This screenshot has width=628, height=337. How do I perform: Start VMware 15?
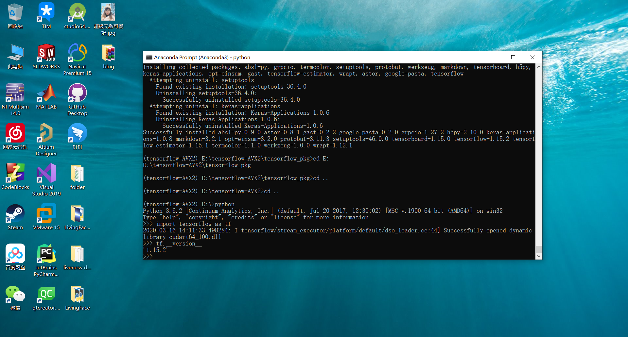click(46, 214)
